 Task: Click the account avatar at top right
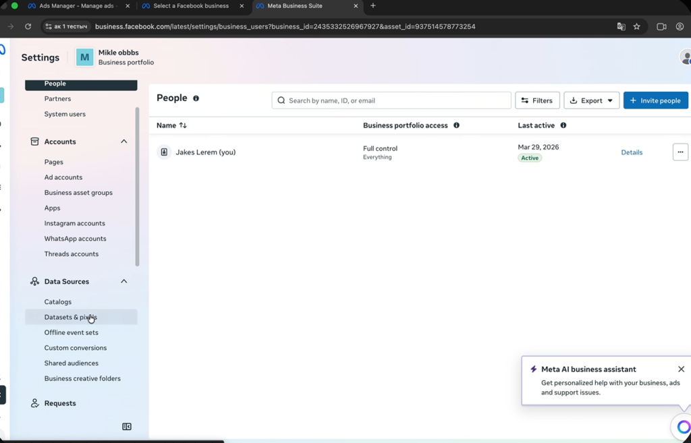tap(686, 57)
